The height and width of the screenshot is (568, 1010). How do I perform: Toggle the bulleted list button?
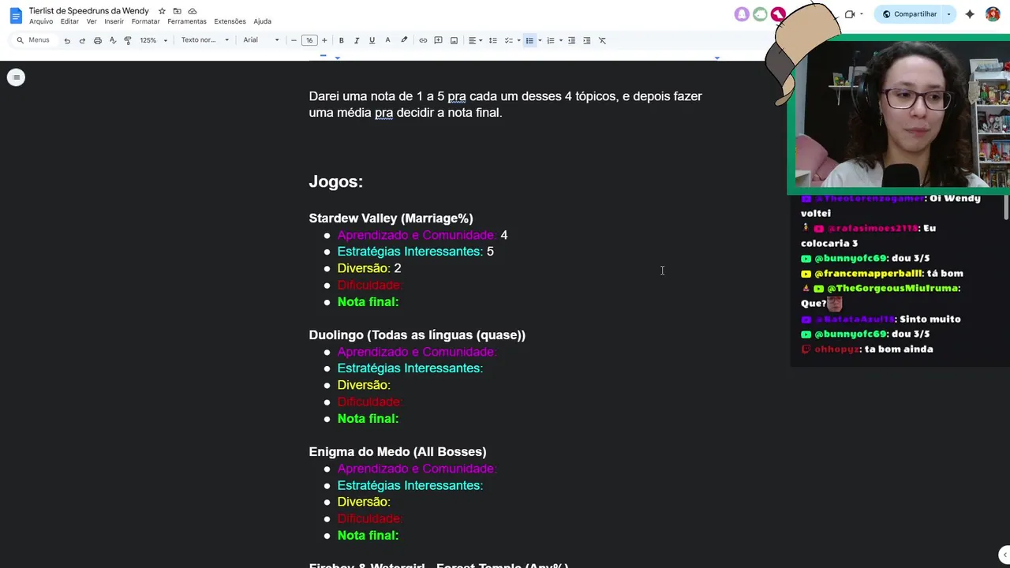(529, 40)
